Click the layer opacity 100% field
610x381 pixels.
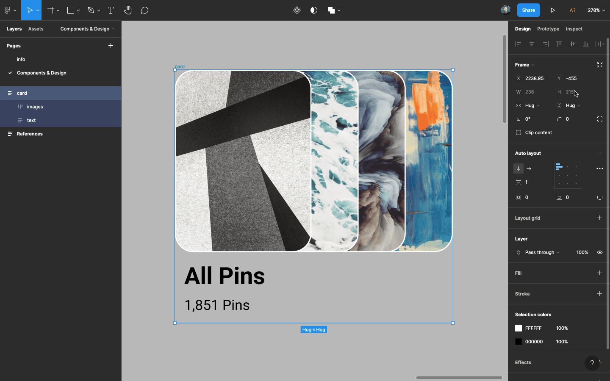point(582,252)
